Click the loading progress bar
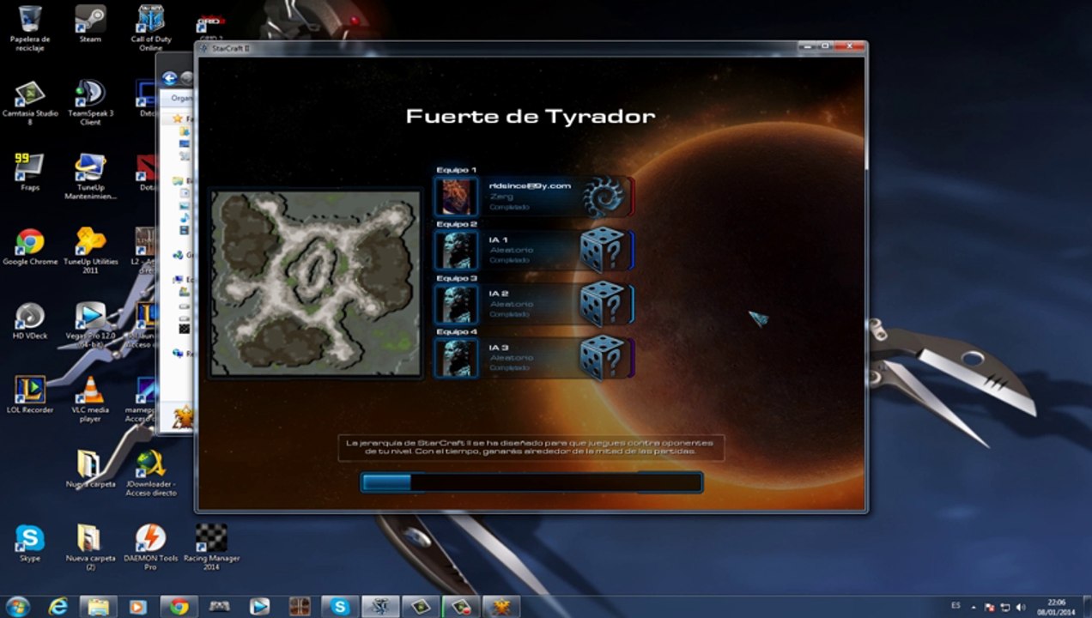Image resolution: width=1092 pixels, height=618 pixels. click(x=531, y=482)
